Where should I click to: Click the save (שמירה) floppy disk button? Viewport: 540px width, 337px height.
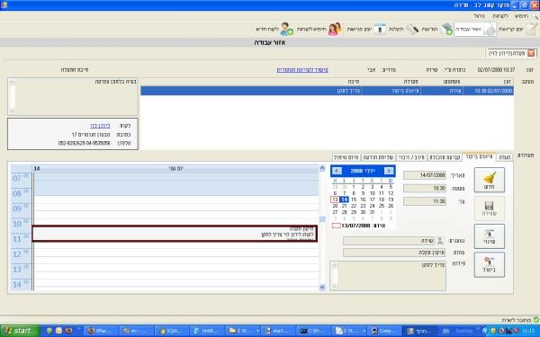point(489,208)
